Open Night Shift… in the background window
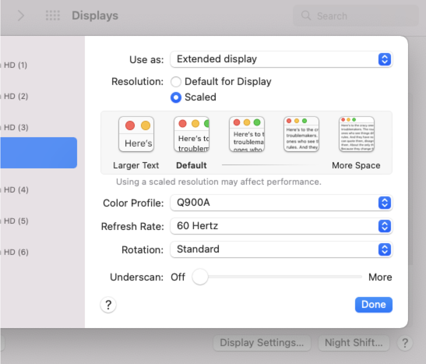The width and height of the screenshot is (426, 364). tap(354, 343)
